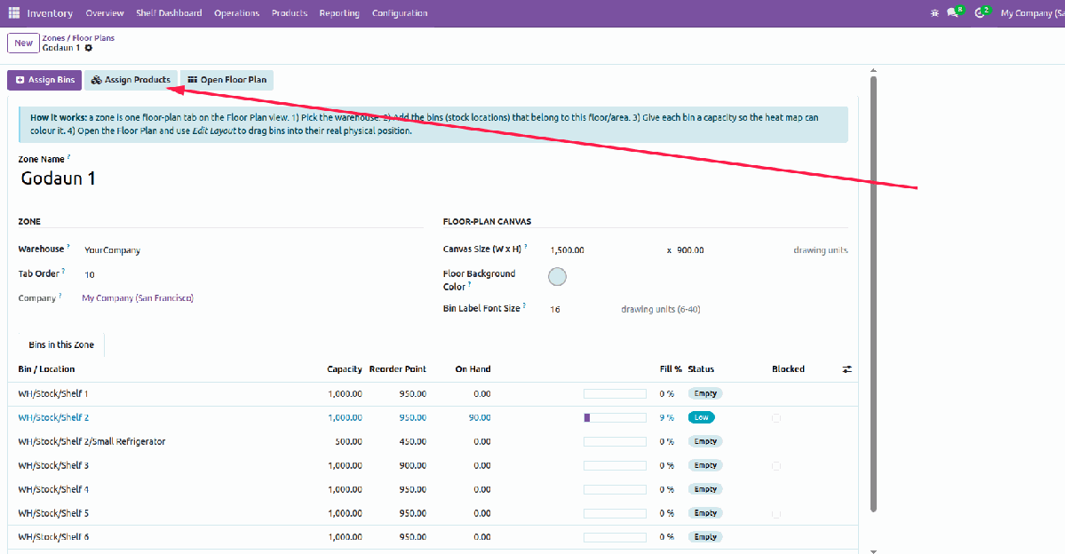Click the WH/Stock/Shelf 3 row

433,466
